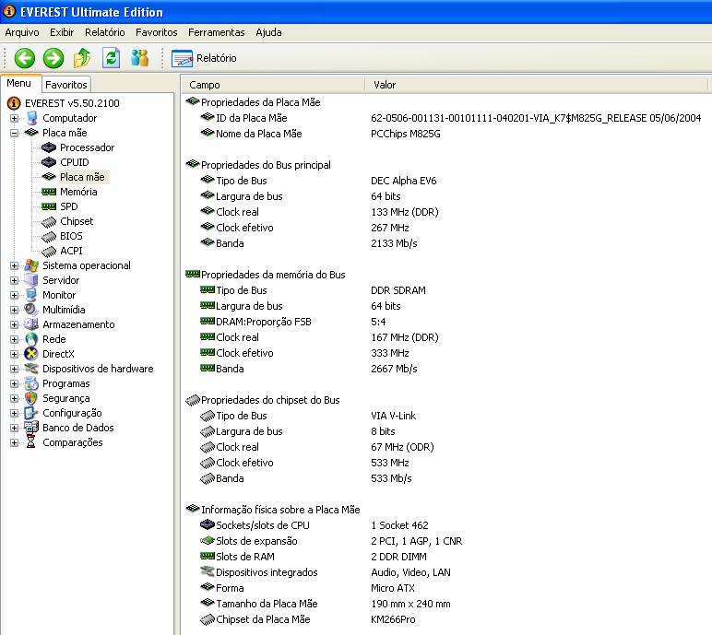Expand the Configuração tree node

(14, 414)
